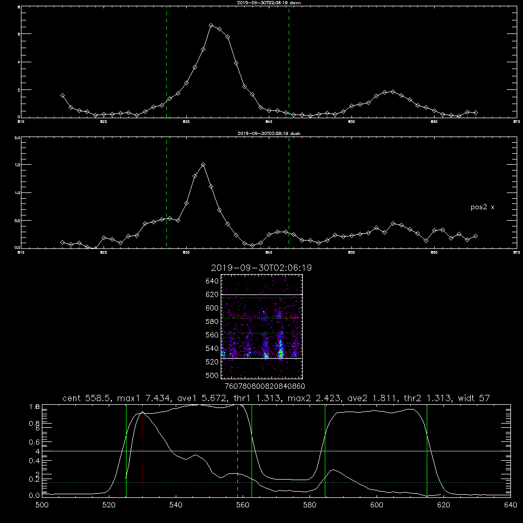Click the "600" label on bottom plot x-axis
The width and height of the screenshot is (523, 523).
point(377,505)
